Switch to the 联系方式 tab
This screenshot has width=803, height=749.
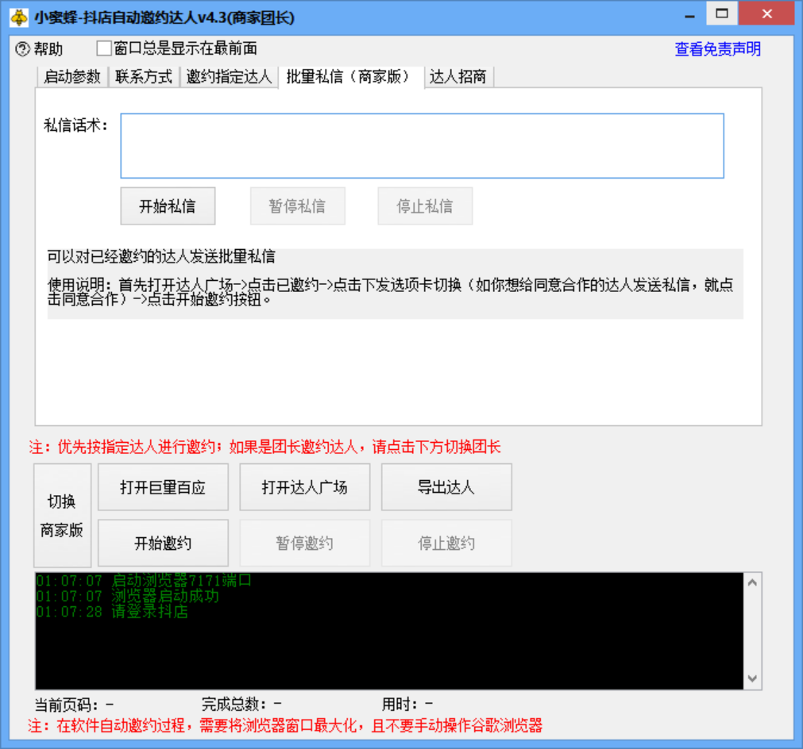coord(143,77)
